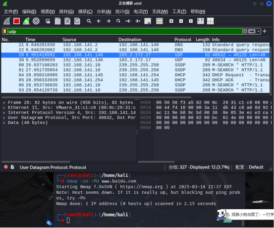Open capture options with the gear icon
The image size is (274, 228).
coord(36,21)
